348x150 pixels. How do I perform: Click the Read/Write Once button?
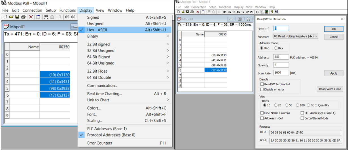tap(330, 89)
